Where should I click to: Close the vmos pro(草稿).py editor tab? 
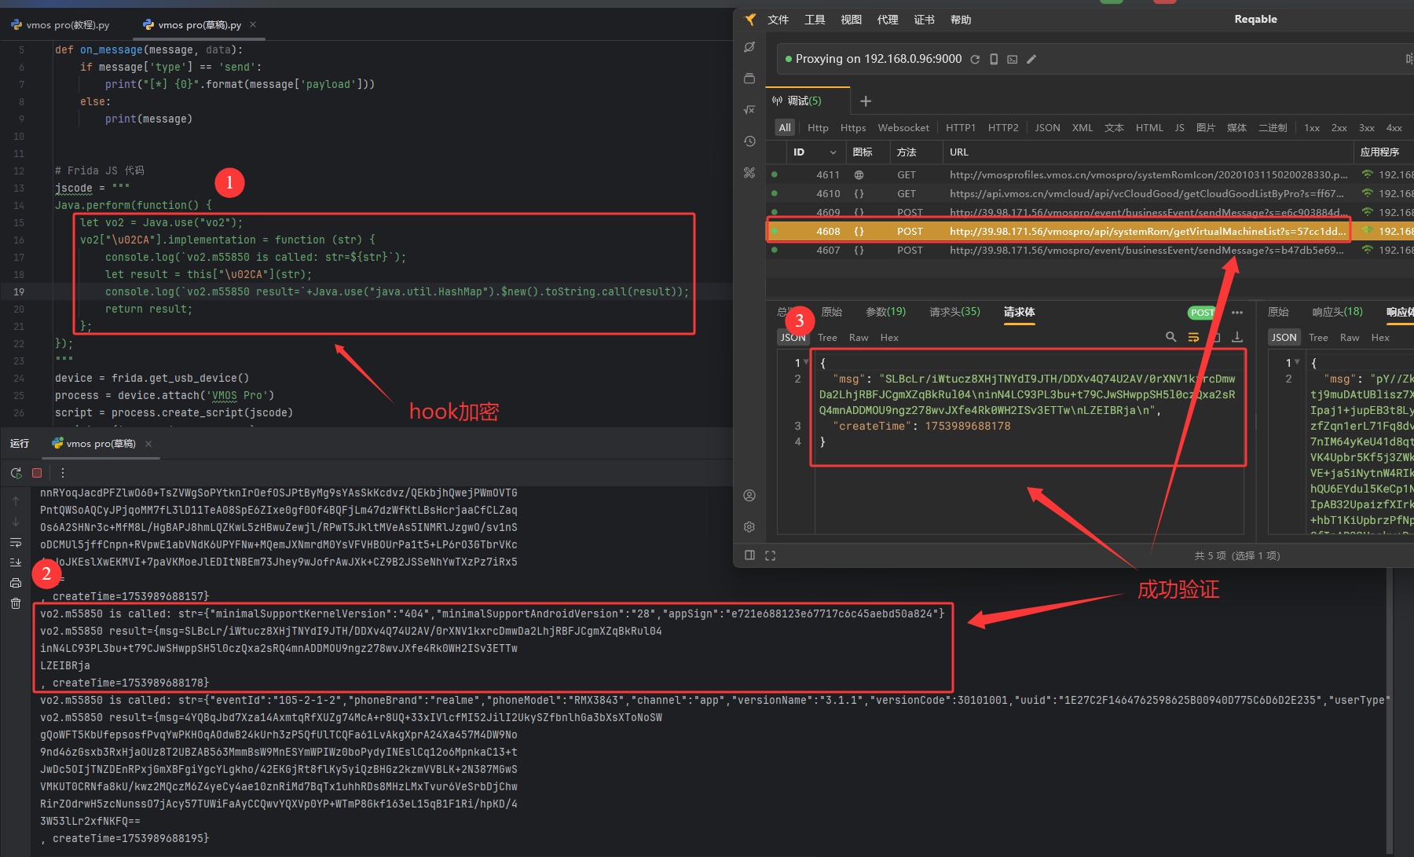click(253, 24)
